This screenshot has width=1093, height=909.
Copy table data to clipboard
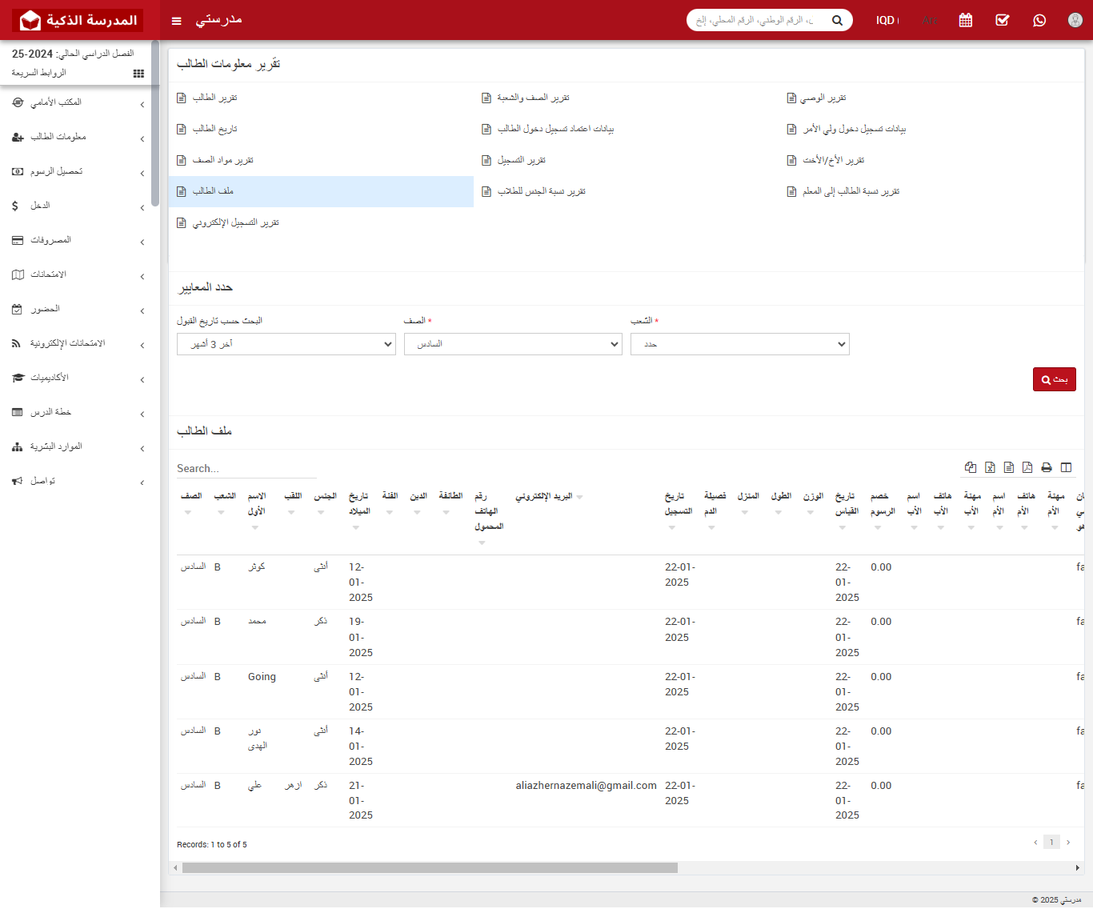971,467
